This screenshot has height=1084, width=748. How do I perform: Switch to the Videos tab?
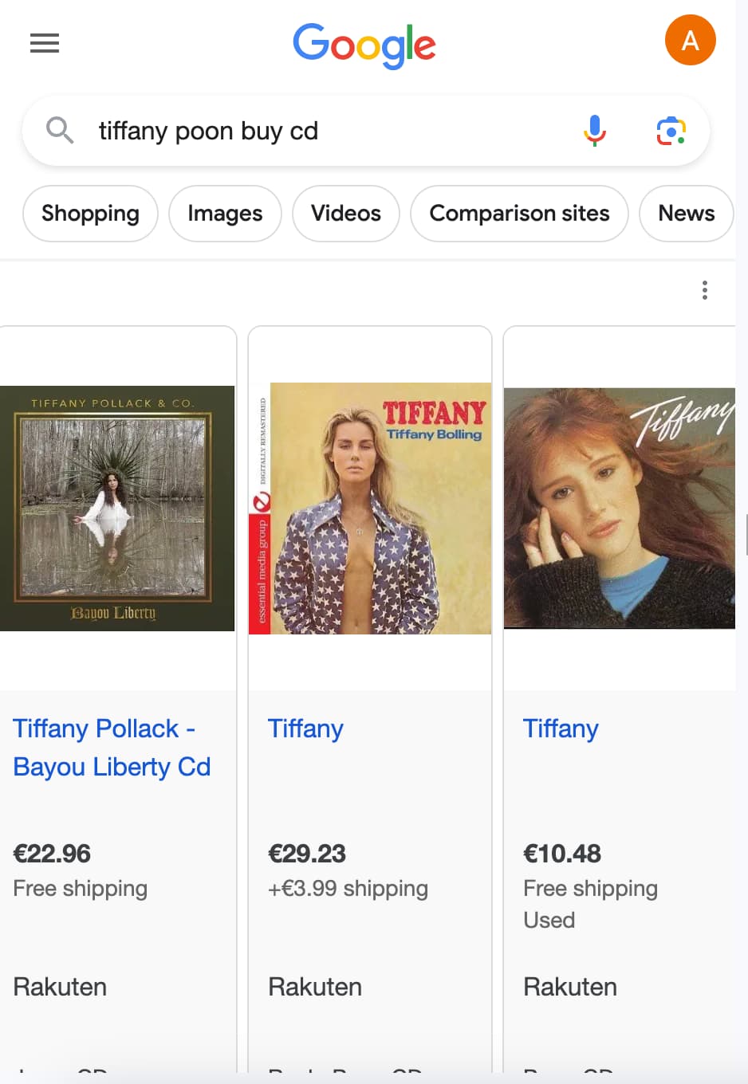[x=345, y=214]
